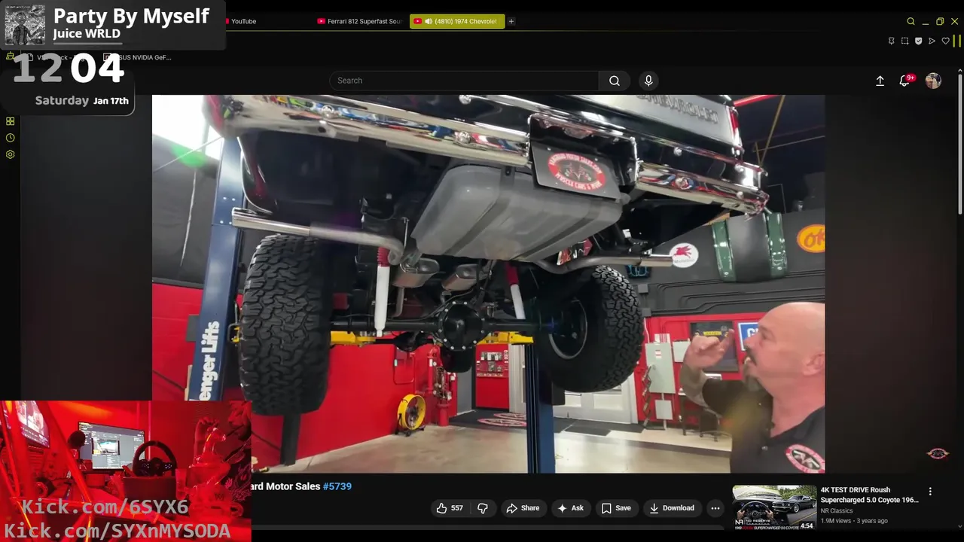Switch to Ferrari 812 Superfast tab
Viewport: 964px width, 542px height.
pyautogui.click(x=359, y=21)
